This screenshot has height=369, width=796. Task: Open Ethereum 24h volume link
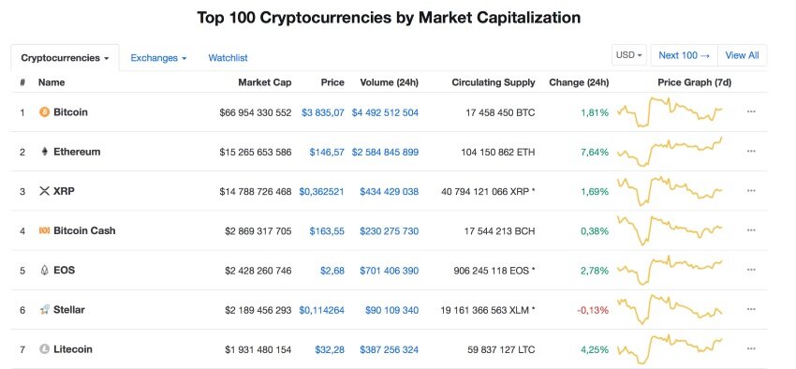[385, 153]
